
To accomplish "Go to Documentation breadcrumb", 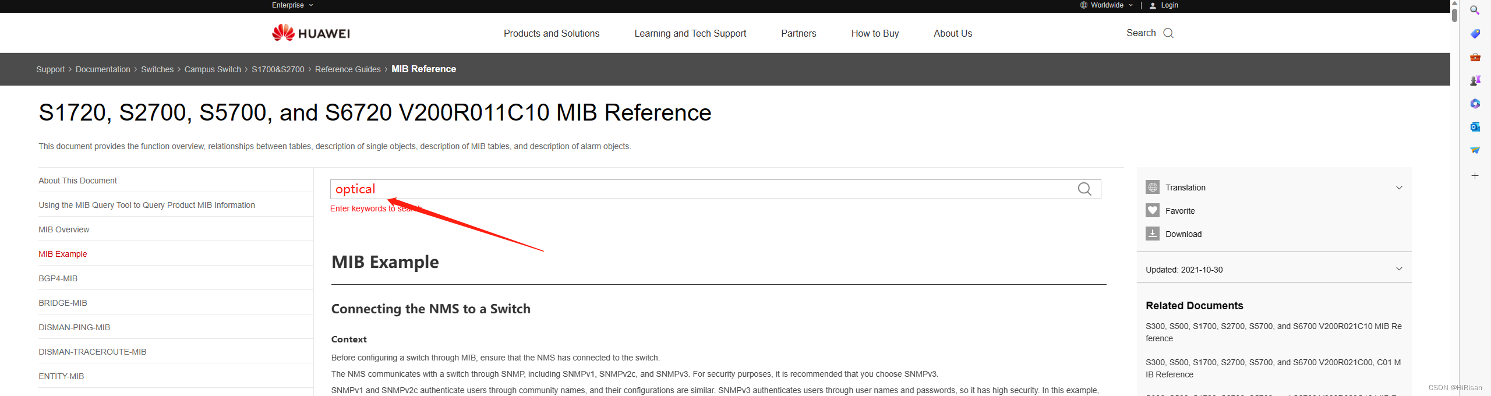I will click(103, 69).
